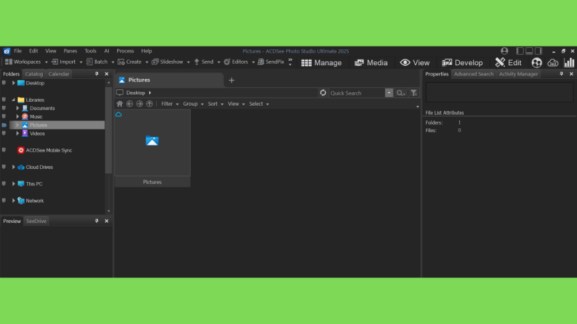Screen dimensions: 577x324
Task: Toggle Easy-Select marker for Videos
Action: [x=4, y=134]
